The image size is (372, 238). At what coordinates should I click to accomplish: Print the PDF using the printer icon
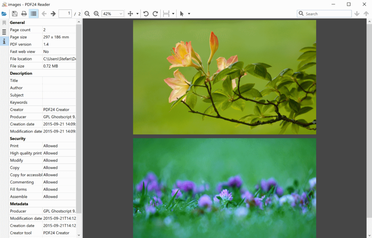point(24,14)
